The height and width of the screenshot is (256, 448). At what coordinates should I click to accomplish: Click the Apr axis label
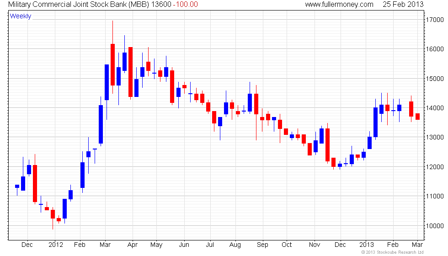pos(133,245)
